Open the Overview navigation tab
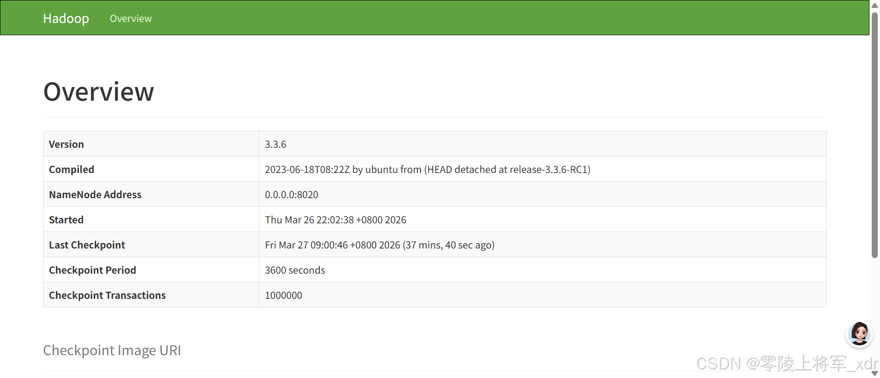The image size is (880, 378). click(131, 18)
